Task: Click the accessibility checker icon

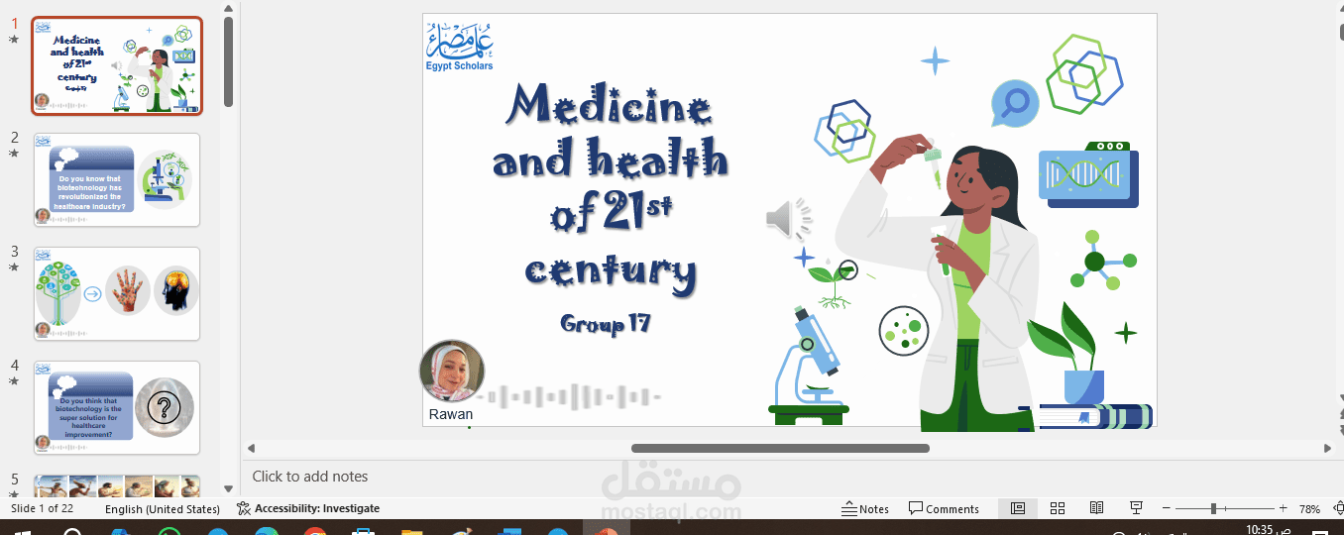Action: (x=244, y=508)
